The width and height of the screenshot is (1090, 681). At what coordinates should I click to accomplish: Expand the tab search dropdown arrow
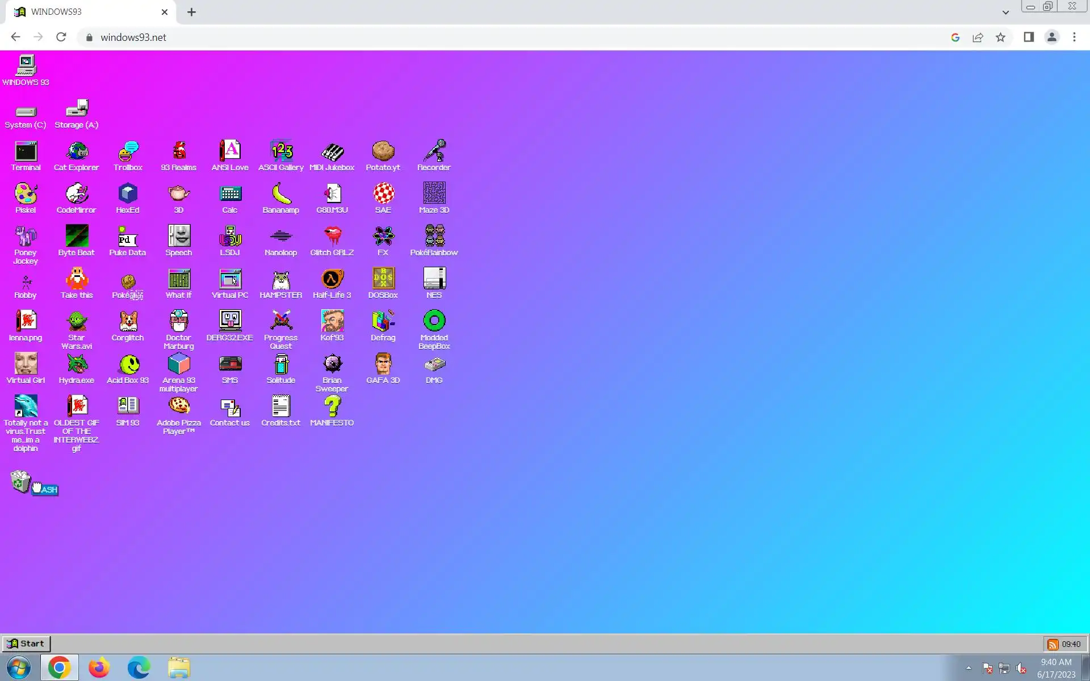(x=1005, y=12)
